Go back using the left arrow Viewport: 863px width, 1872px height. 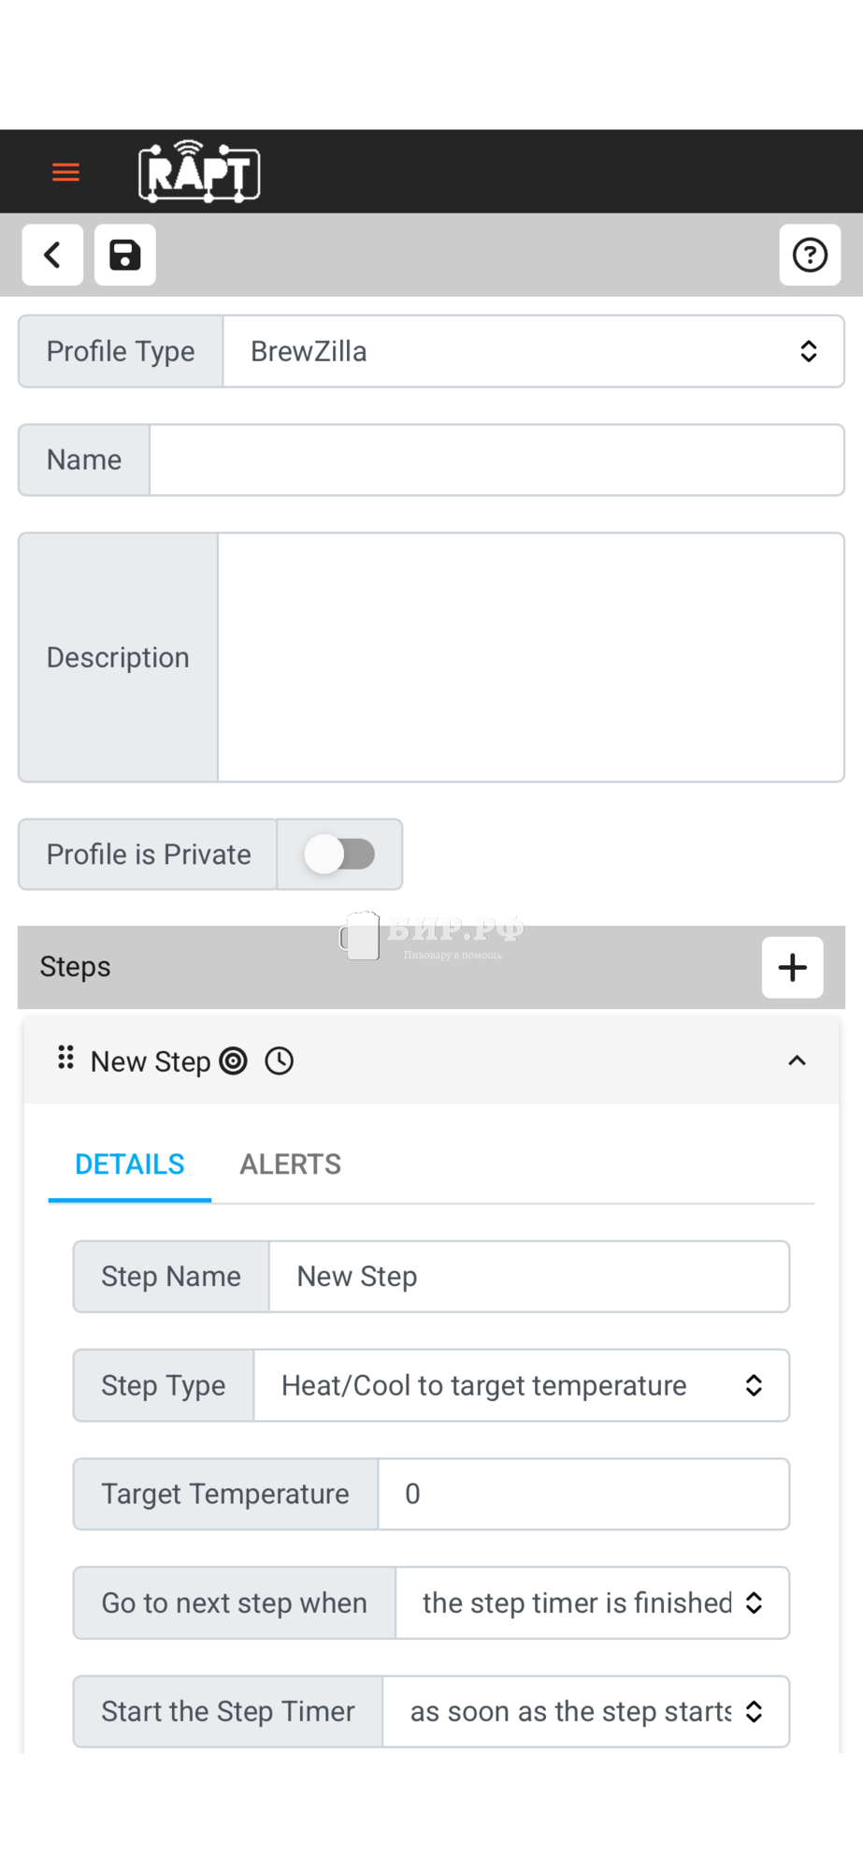point(53,255)
